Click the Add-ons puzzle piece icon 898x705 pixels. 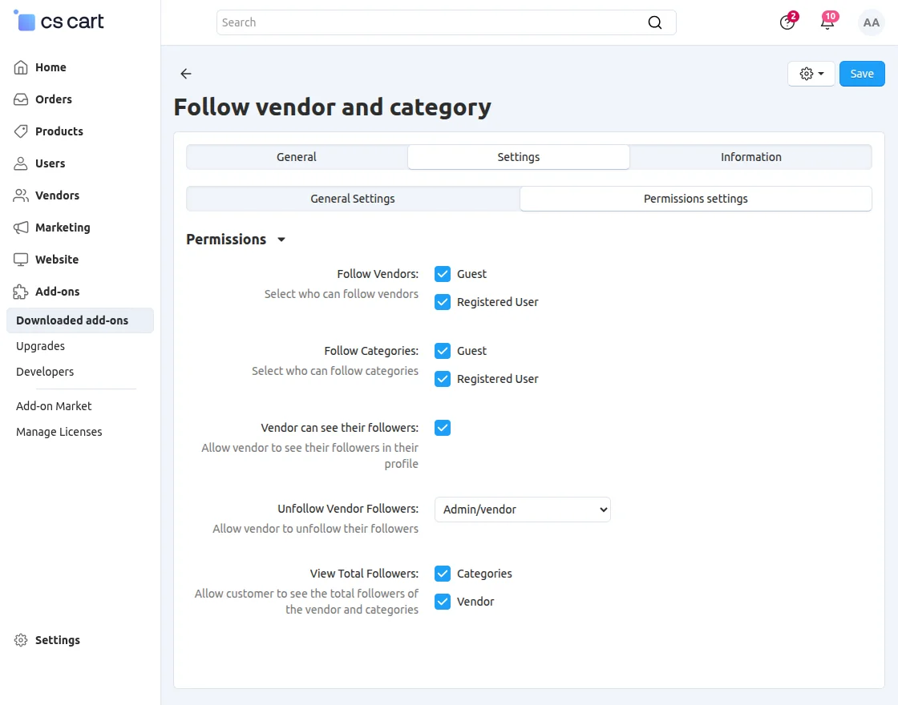[21, 292]
